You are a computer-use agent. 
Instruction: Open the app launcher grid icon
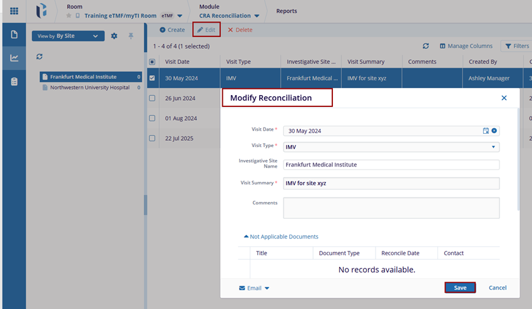(x=14, y=11)
